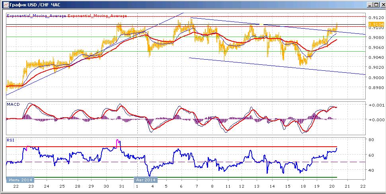Click date axis label 18

(x=303, y=186)
